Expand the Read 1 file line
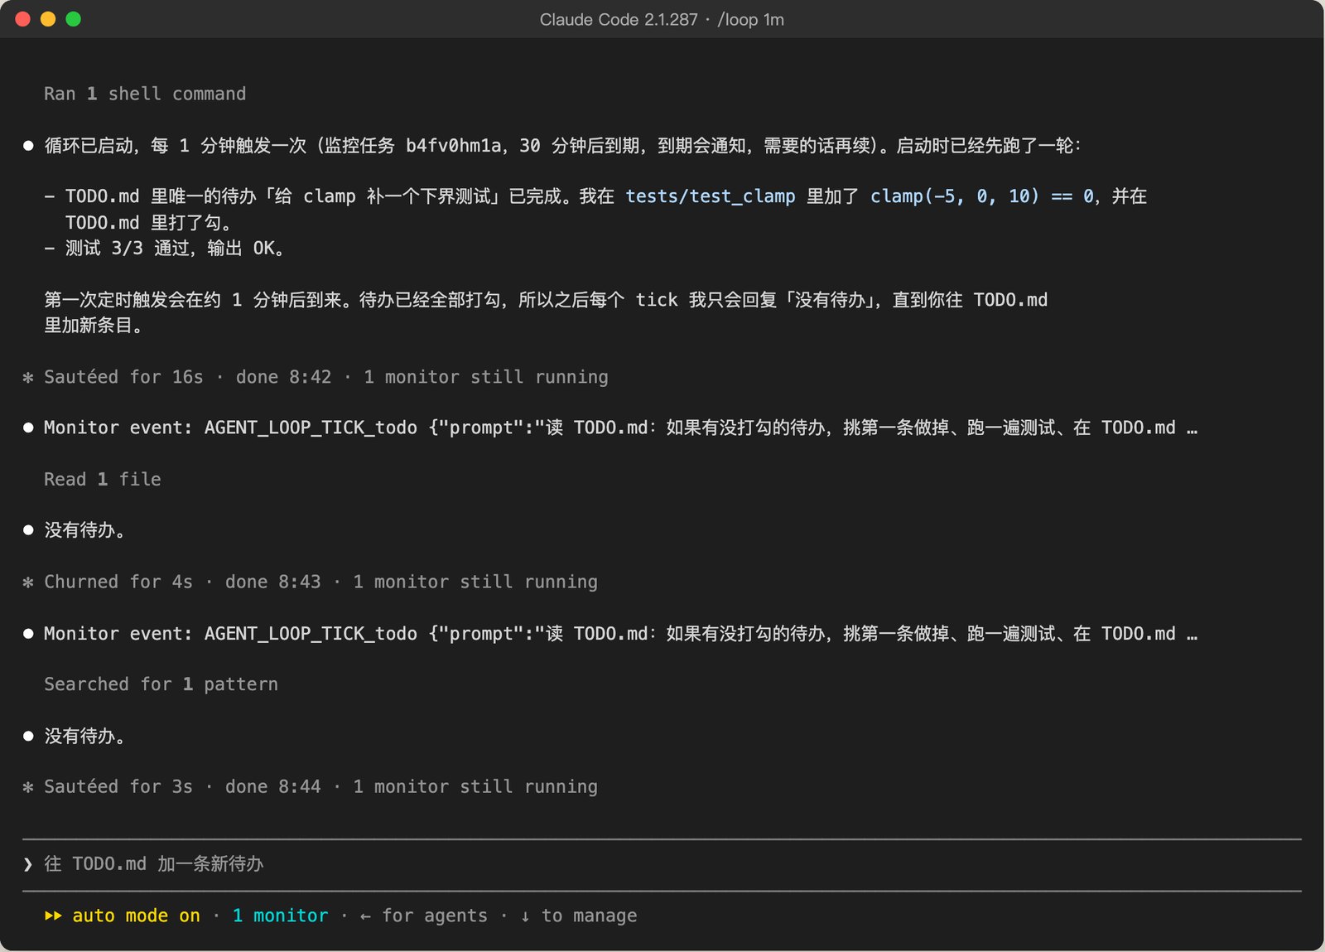The height and width of the screenshot is (952, 1325). click(x=103, y=479)
